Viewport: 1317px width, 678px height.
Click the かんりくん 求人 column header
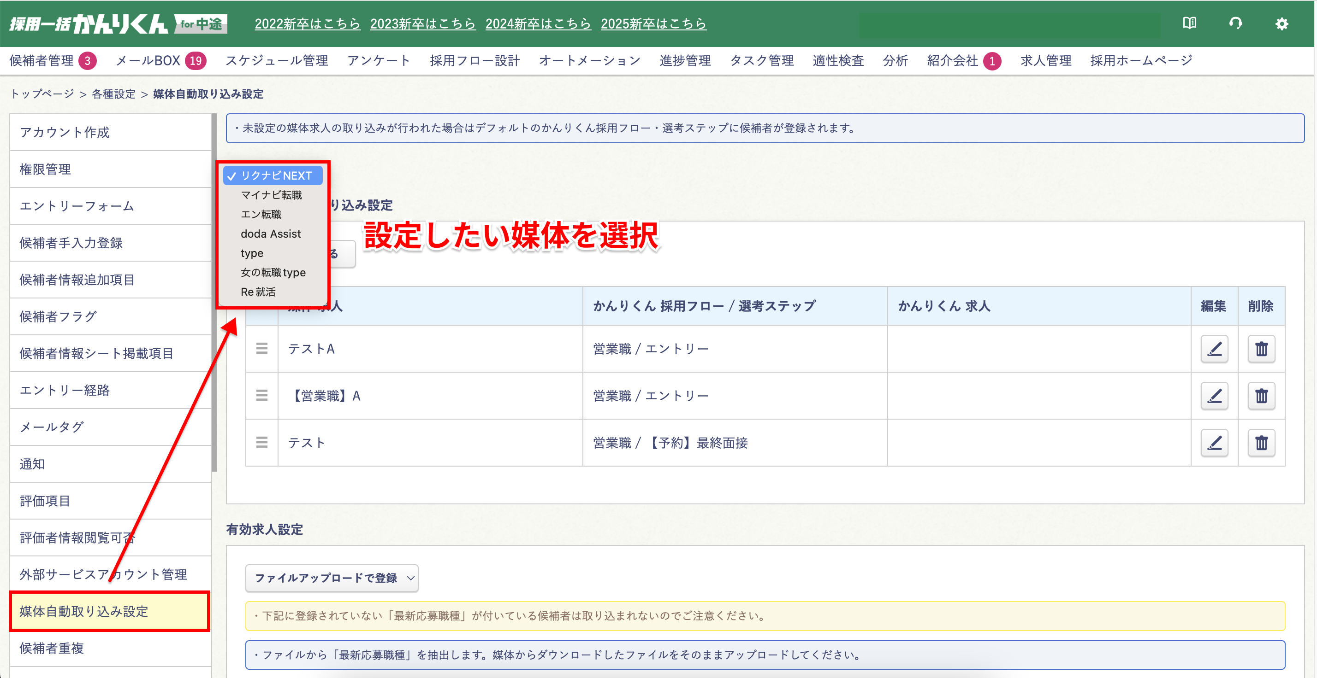click(x=1039, y=306)
